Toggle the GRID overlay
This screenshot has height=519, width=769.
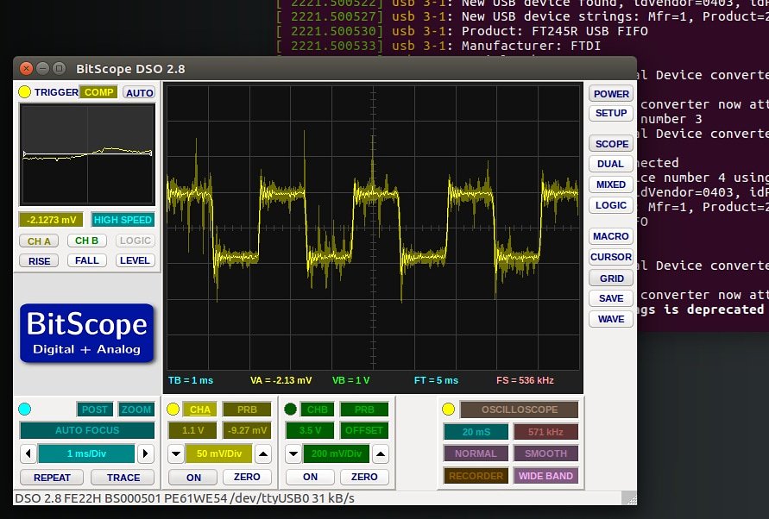(x=611, y=278)
